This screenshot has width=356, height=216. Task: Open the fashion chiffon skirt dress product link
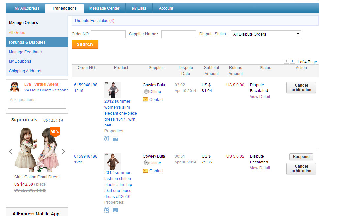point(118,185)
